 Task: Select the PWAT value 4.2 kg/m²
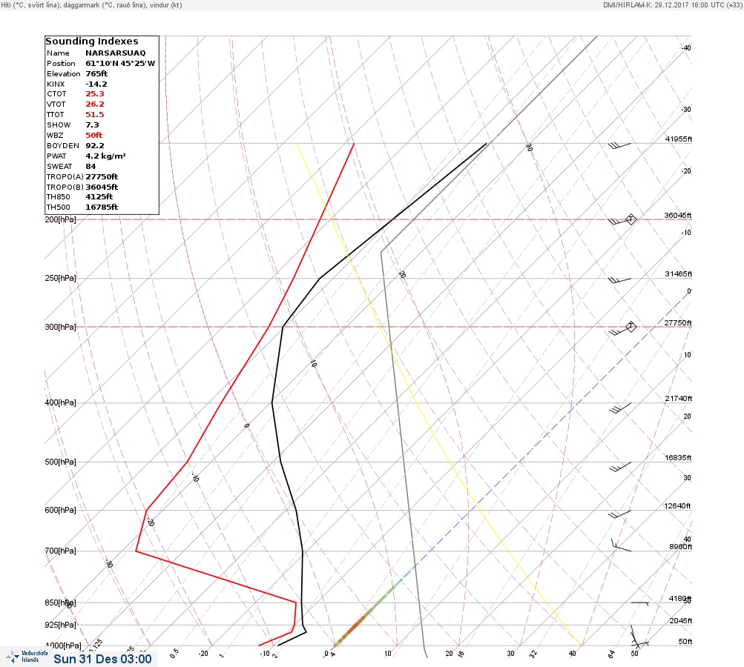coord(105,156)
